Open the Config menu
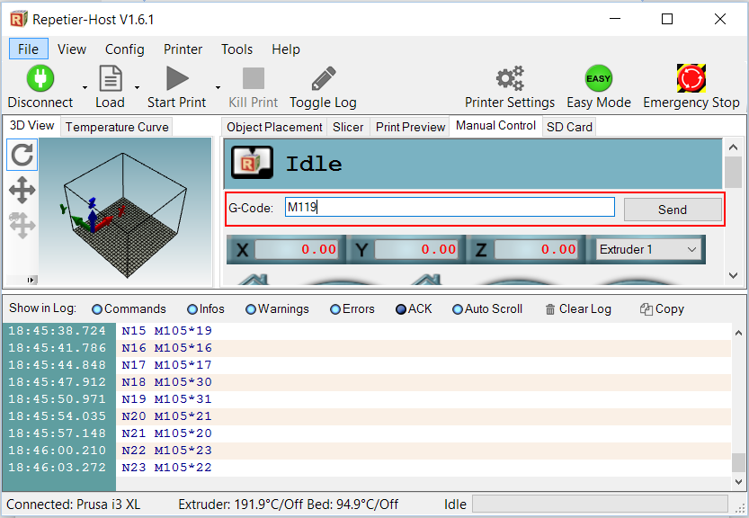 coord(125,49)
